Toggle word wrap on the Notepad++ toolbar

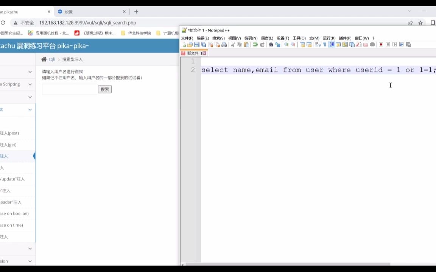[x=317, y=45]
